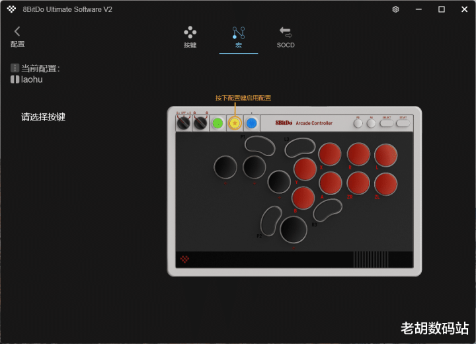
Task: Click the second rotary knob on controller
Action: (x=200, y=123)
